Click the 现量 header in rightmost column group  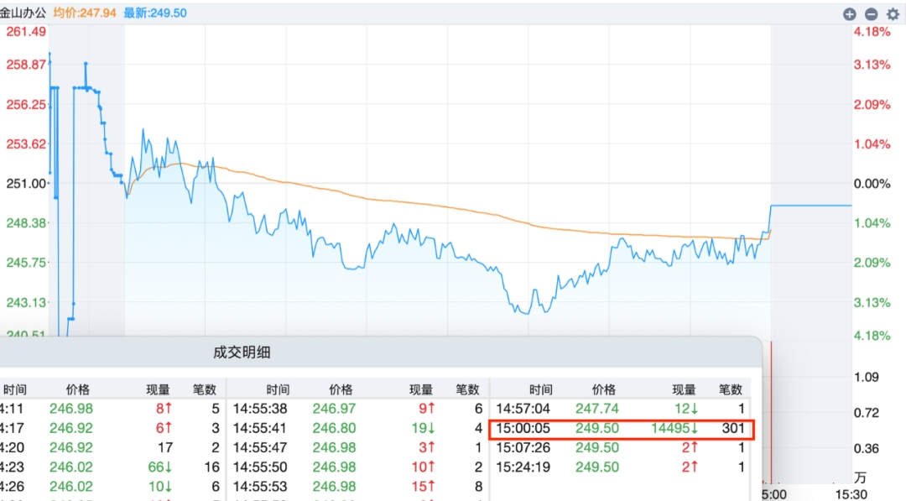click(685, 389)
